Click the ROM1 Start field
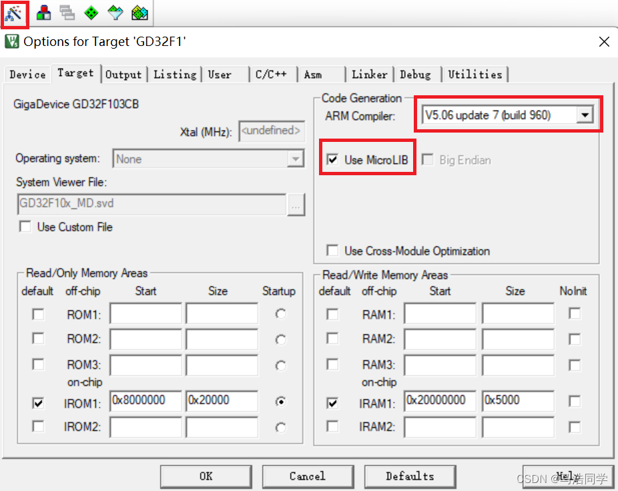Viewport: 618px width, 491px height. 146,313
